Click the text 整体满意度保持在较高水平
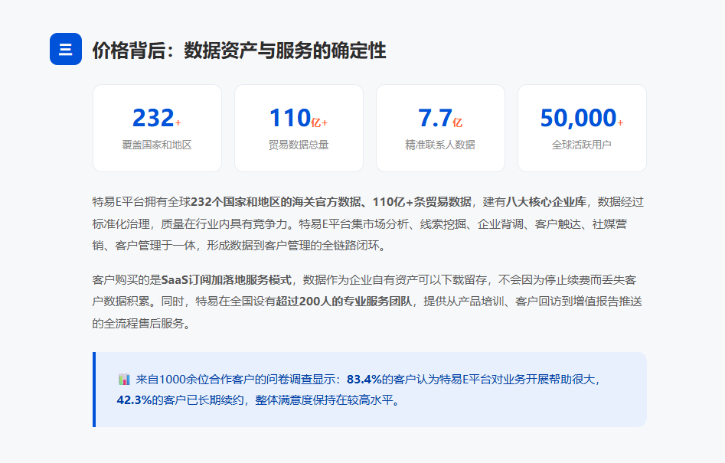Image resolution: width=725 pixels, height=463 pixels. (324, 400)
